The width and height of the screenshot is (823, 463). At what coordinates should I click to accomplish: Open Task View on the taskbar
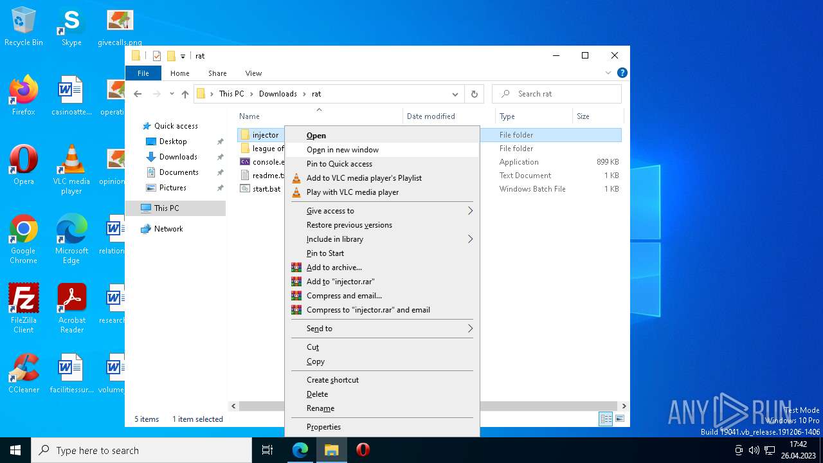coord(267,450)
